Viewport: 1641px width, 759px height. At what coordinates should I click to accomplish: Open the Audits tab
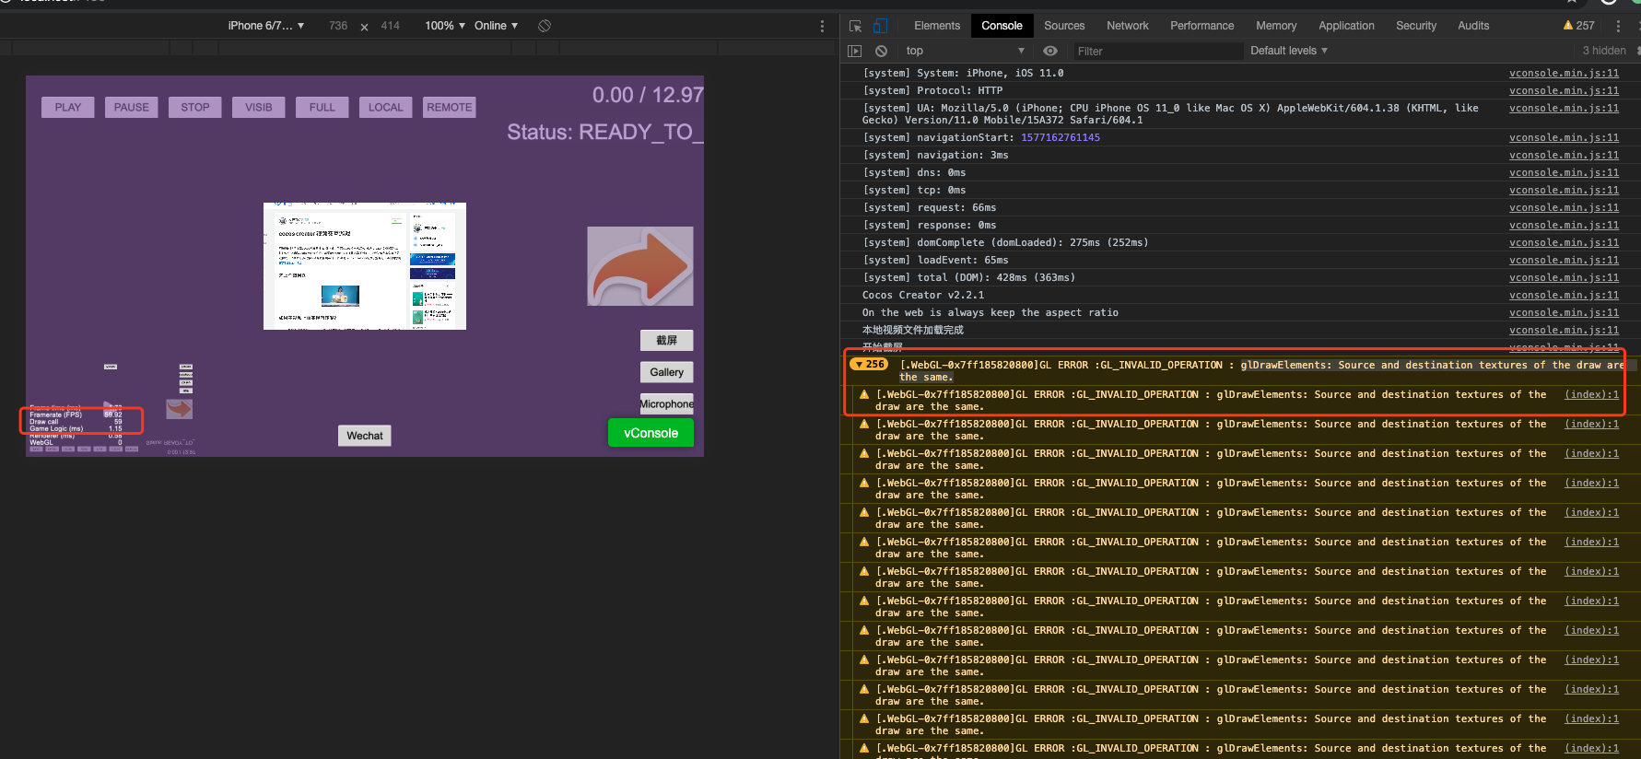point(1473,26)
